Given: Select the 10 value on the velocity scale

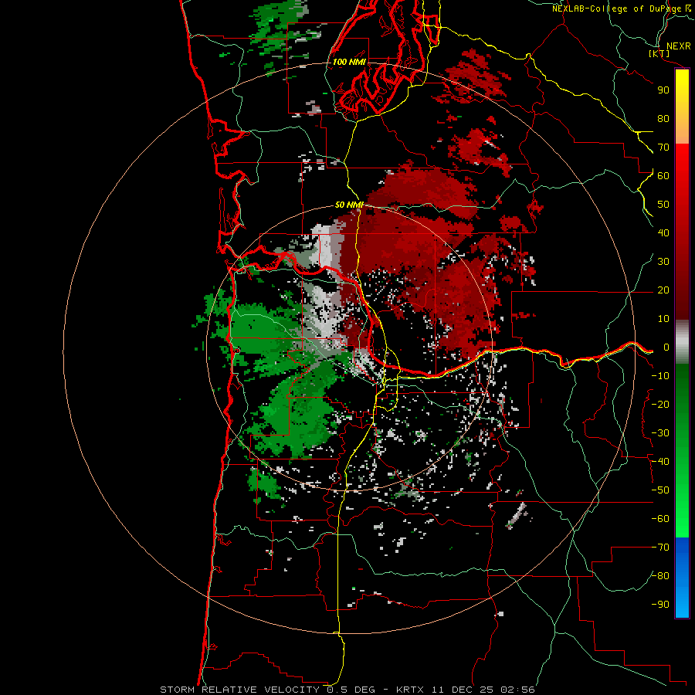Looking at the screenshot, I should (x=663, y=319).
